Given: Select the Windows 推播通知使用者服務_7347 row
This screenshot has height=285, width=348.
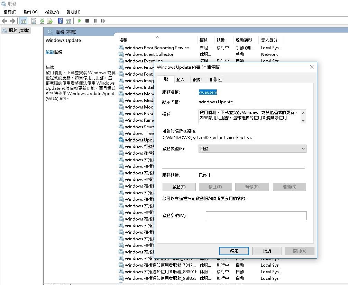Looking at the screenshot, I should [201, 265].
